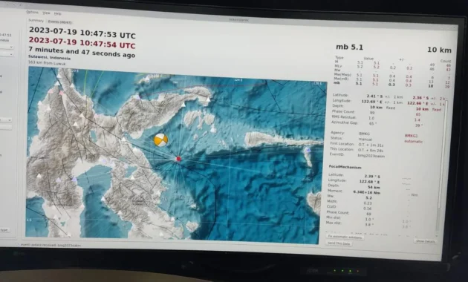Viewport: 468px width, 282px height.
Task: Click the Azimuthal Gap value '65 °'
Action: [372, 123]
